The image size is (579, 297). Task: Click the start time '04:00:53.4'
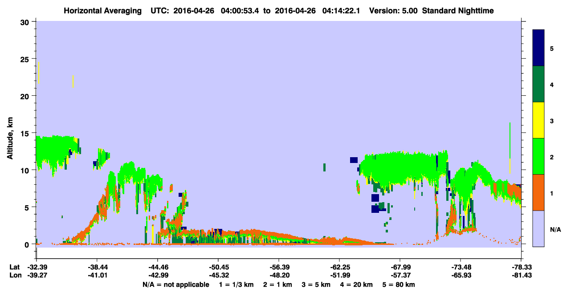[241, 11]
